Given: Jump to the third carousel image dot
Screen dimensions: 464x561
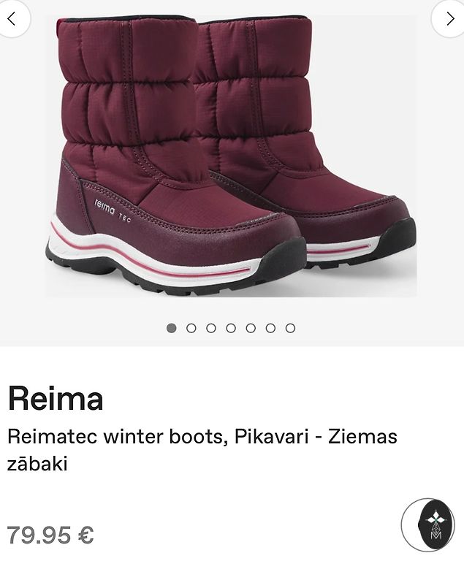Looking at the screenshot, I should [x=211, y=328].
